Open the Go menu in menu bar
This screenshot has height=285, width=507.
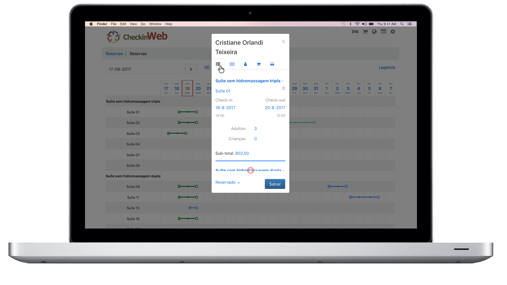pyautogui.click(x=143, y=24)
